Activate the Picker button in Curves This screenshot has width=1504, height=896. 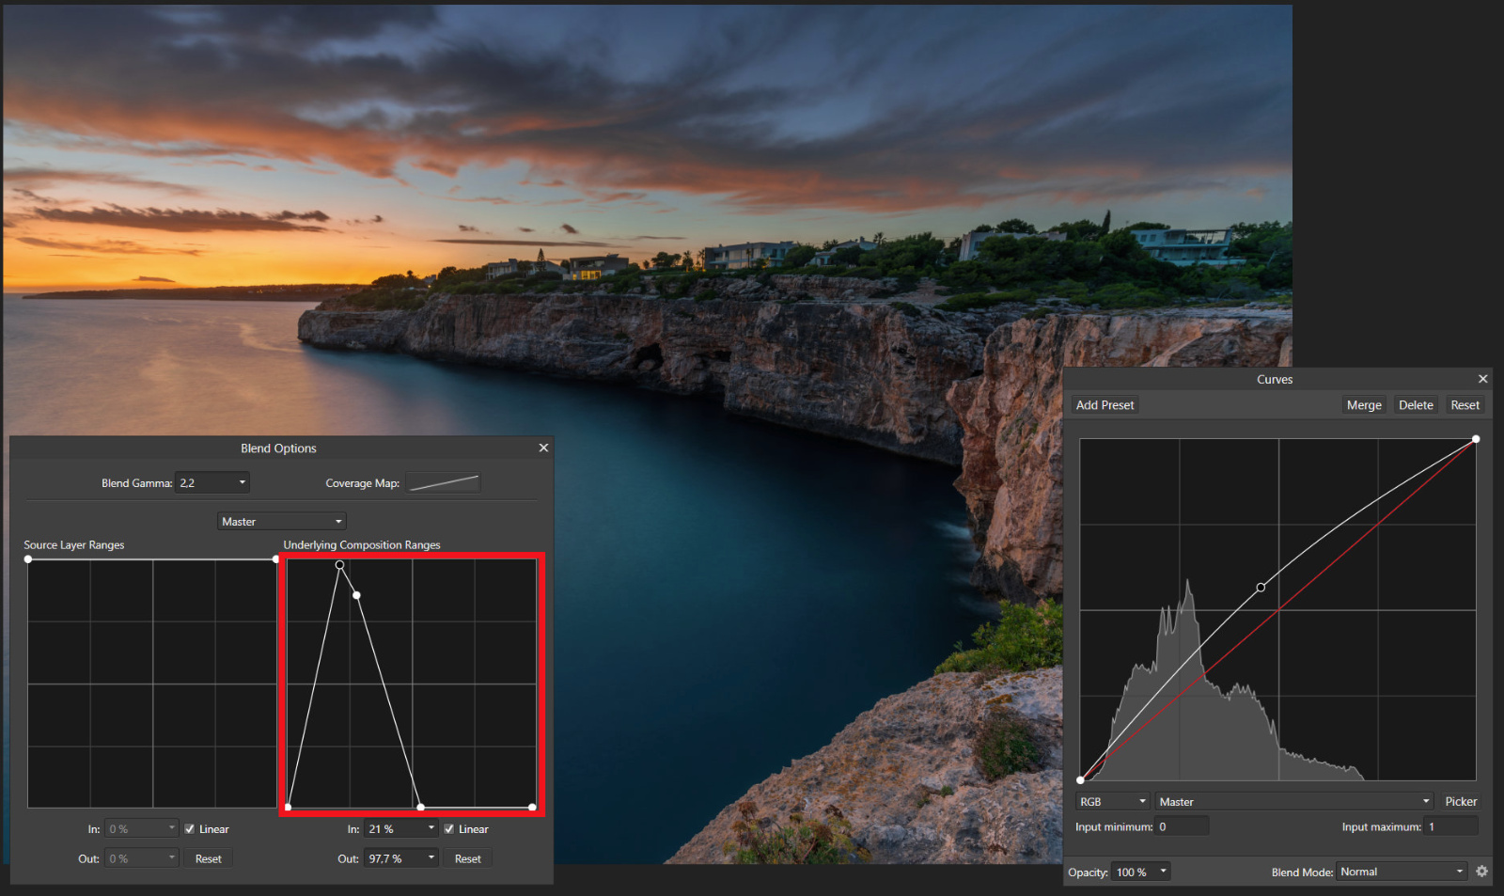tap(1461, 801)
